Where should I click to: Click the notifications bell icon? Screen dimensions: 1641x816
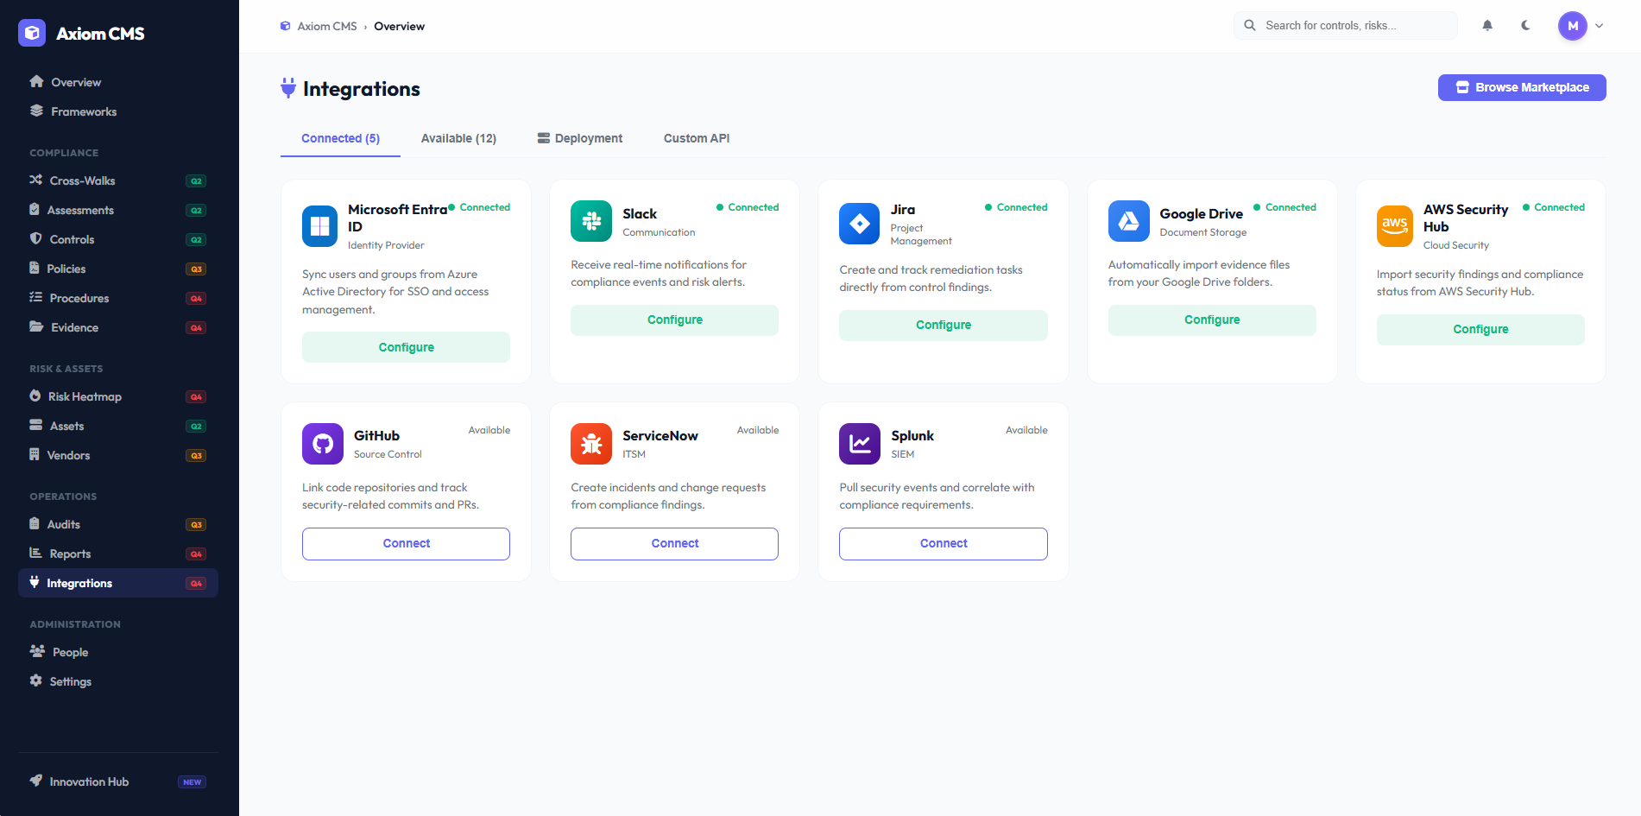(1486, 26)
